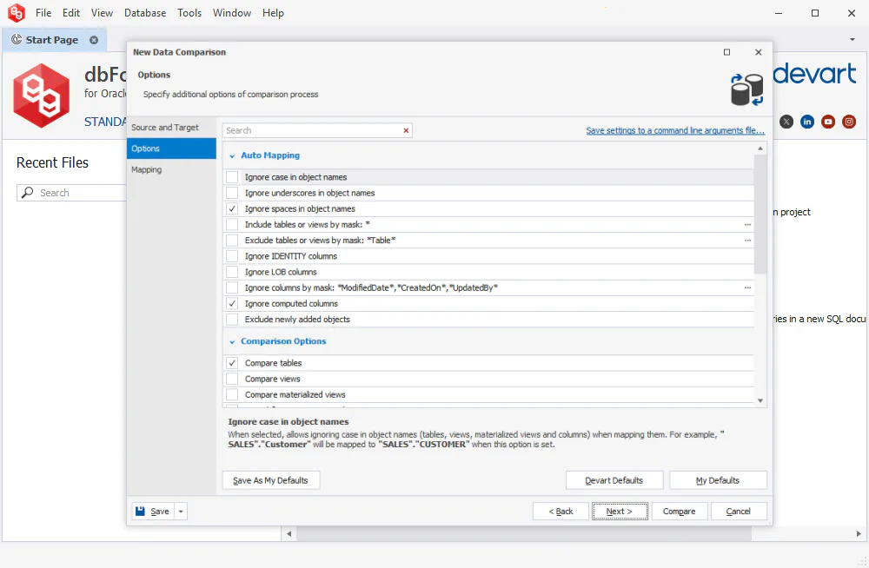Open ellipsis editor for Ignore columns mask

point(747,287)
